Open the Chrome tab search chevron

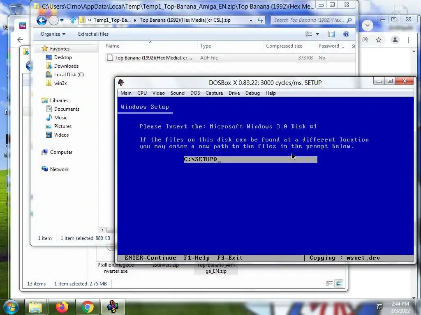[x=367, y=25]
